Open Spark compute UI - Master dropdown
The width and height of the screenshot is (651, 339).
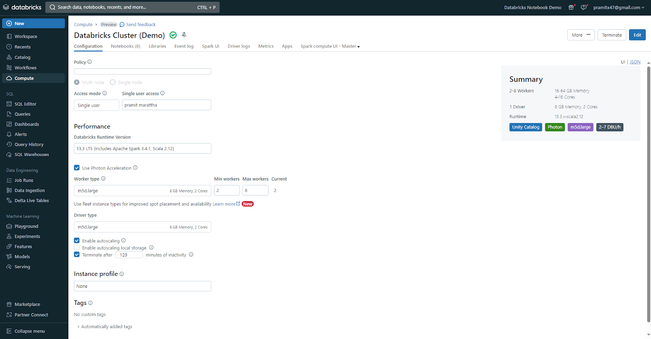(x=330, y=46)
